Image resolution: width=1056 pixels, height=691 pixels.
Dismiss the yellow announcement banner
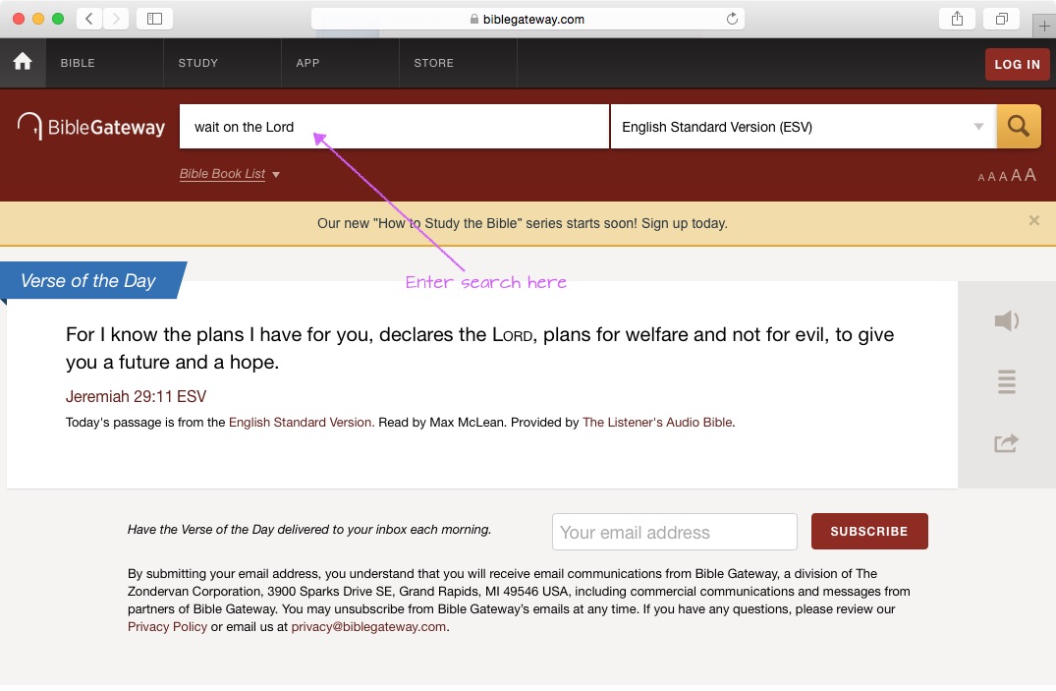1033,221
